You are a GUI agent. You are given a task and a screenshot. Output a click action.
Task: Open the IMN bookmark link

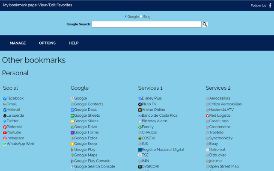click(145, 161)
